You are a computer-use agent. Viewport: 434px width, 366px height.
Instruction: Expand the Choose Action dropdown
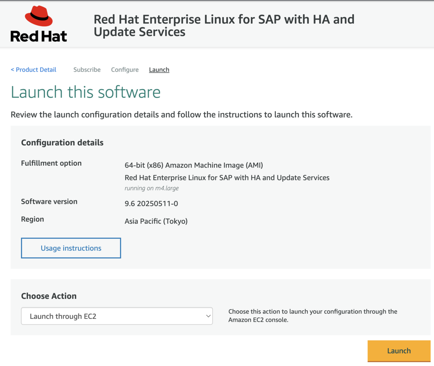(117, 316)
